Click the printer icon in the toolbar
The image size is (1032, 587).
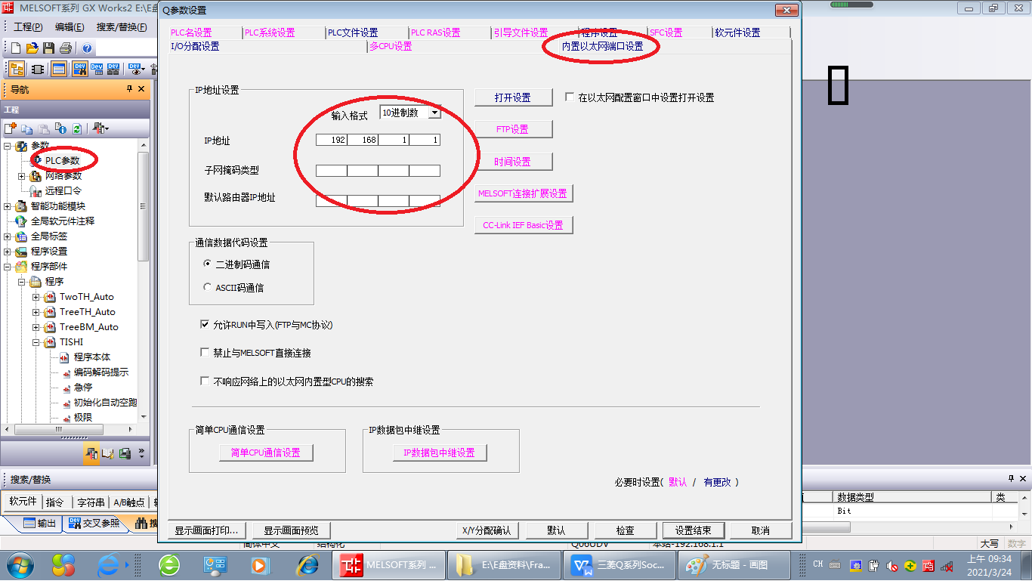66,48
